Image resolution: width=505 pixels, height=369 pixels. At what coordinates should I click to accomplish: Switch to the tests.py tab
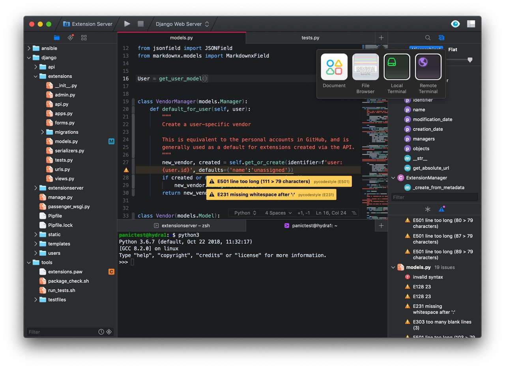point(310,38)
